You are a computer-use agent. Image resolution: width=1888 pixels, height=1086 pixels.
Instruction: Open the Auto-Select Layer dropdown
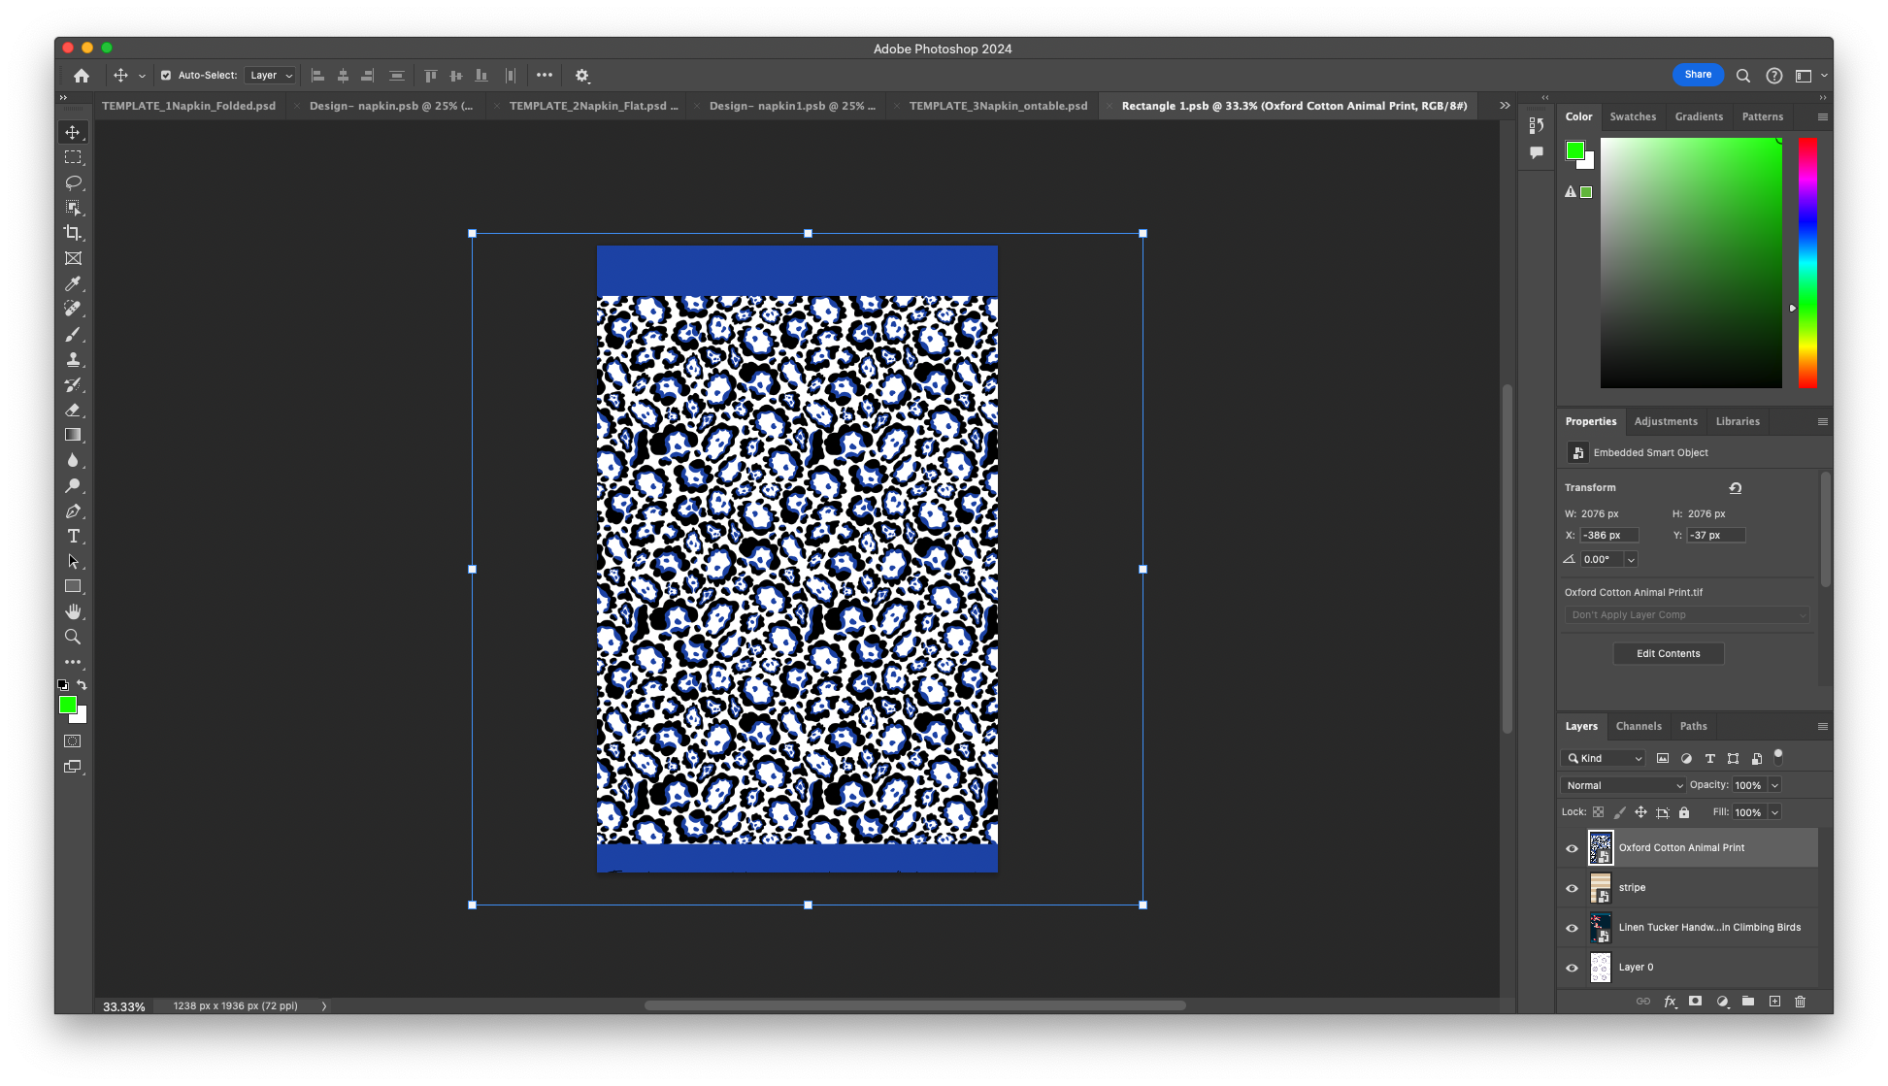tap(270, 75)
